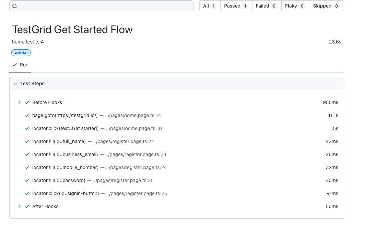Filter by Failed tests
The height and width of the screenshot is (230, 389).
pos(266,6)
